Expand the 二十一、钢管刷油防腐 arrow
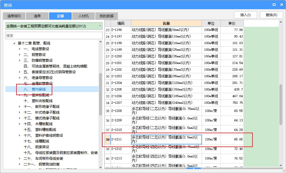The width and height of the screenshot is (286, 173). point(20,164)
